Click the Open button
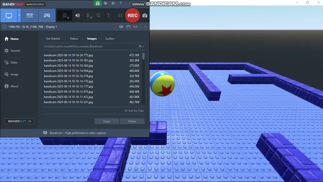 point(107,121)
